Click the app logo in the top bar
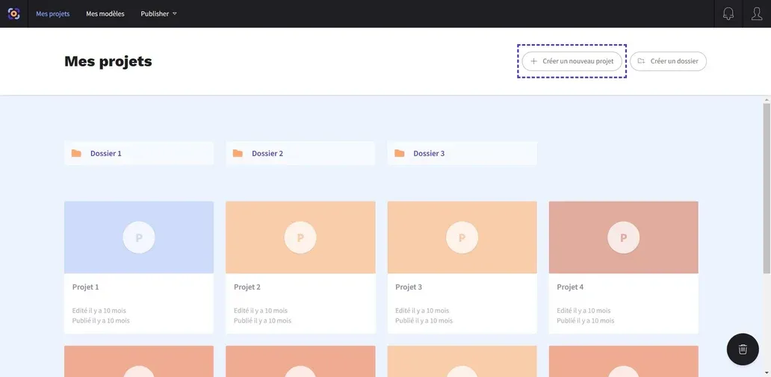 [x=13, y=13]
